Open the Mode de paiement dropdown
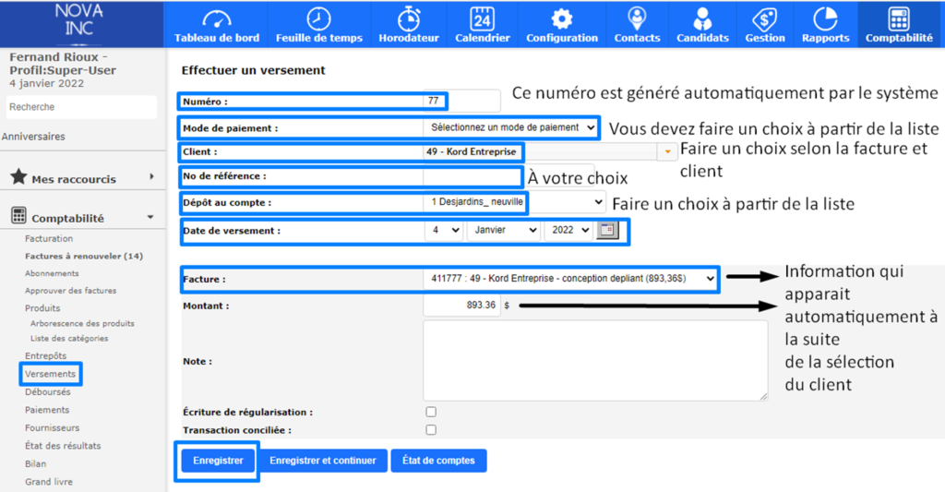 (510, 127)
